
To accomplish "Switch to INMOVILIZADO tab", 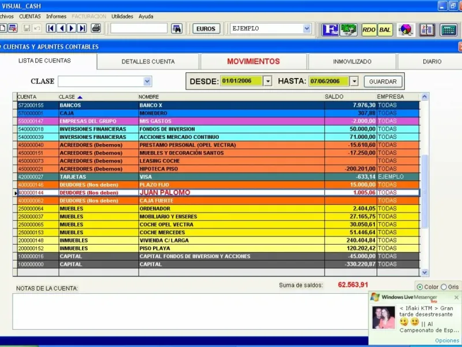I will coord(352,62).
